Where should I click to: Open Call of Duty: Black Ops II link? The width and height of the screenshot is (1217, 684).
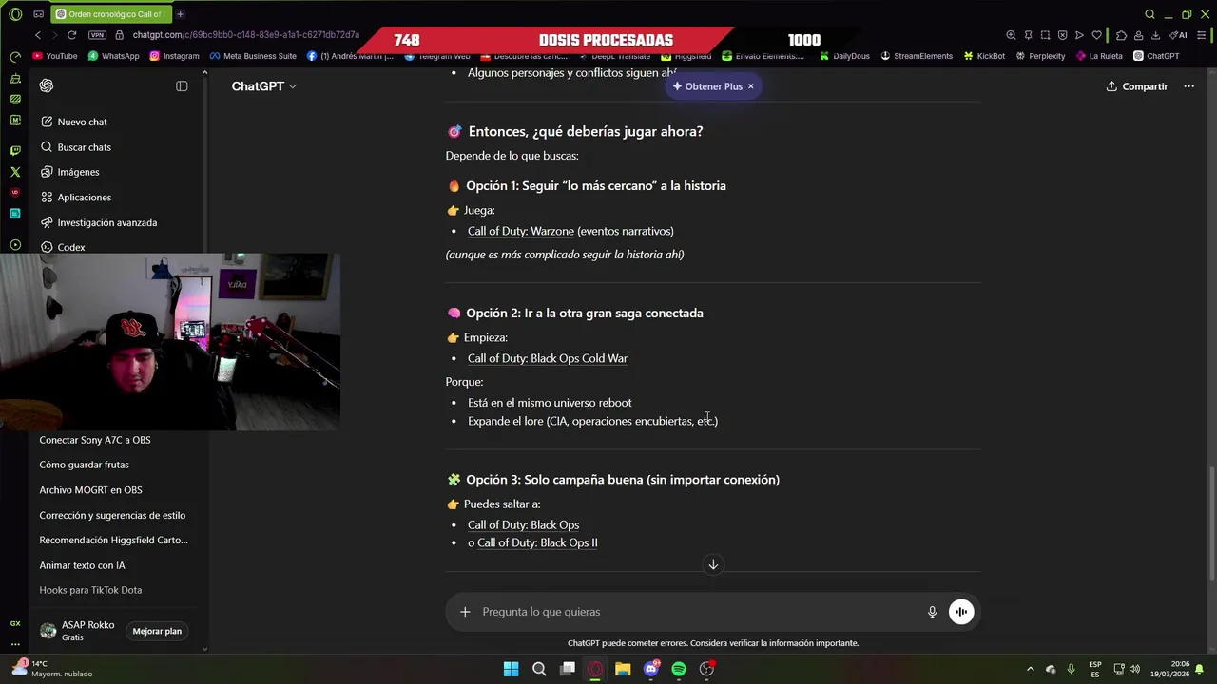click(x=537, y=542)
